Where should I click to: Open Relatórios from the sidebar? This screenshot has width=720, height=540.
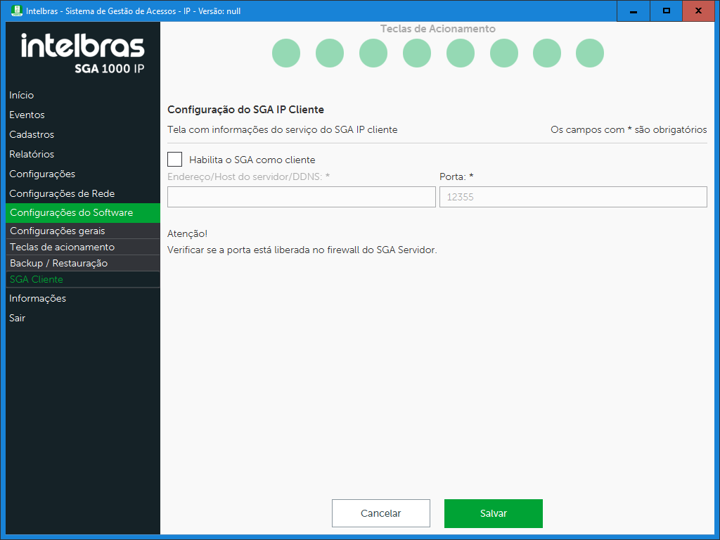[32, 154]
